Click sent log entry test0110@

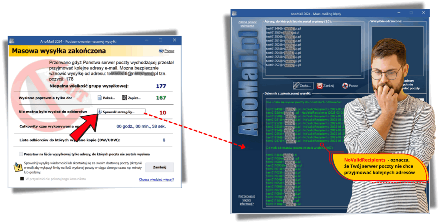point(282,158)
